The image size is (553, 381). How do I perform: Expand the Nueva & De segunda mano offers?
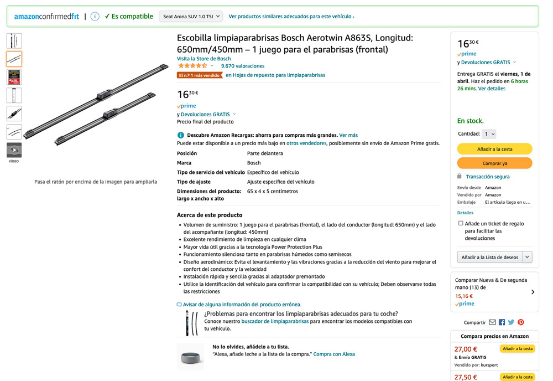(533, 292)
